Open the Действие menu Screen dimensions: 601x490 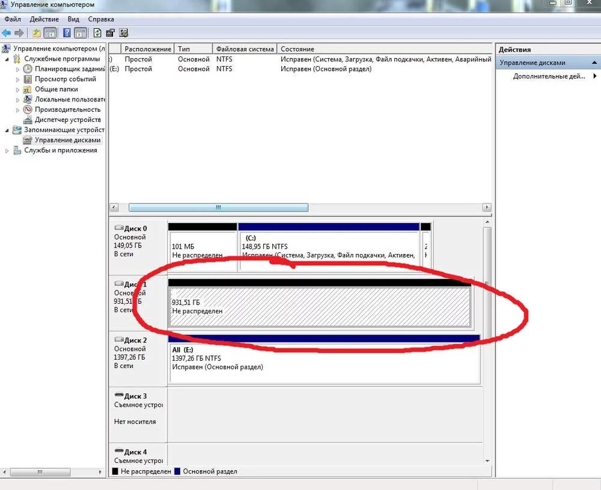44,19
